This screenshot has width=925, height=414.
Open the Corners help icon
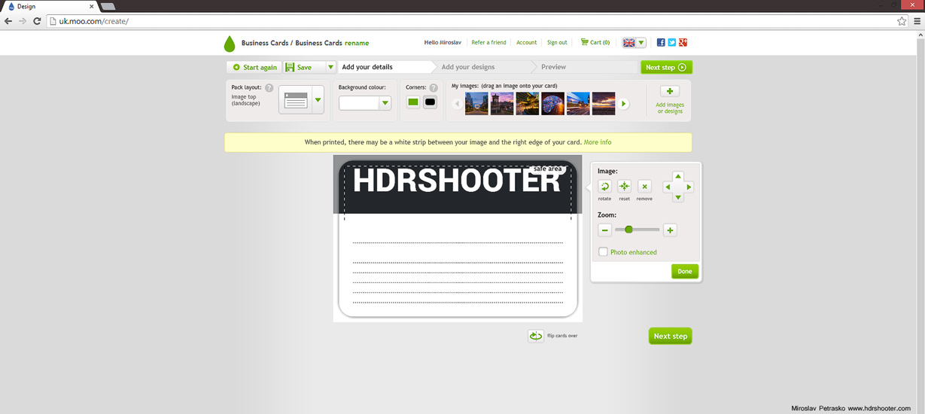coord(434,88)
